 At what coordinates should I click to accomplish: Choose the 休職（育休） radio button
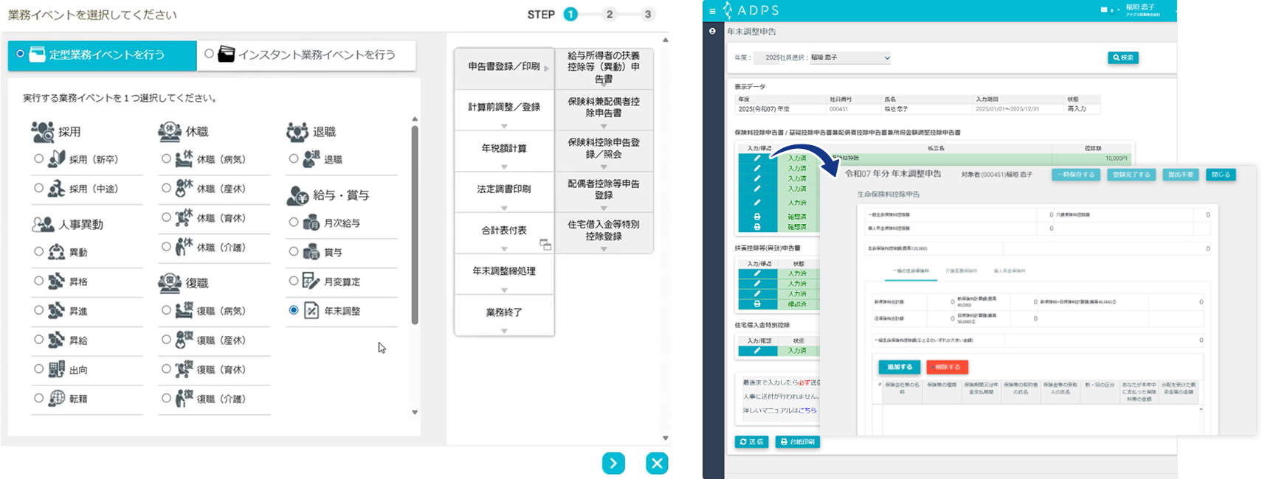pos(166,217)
